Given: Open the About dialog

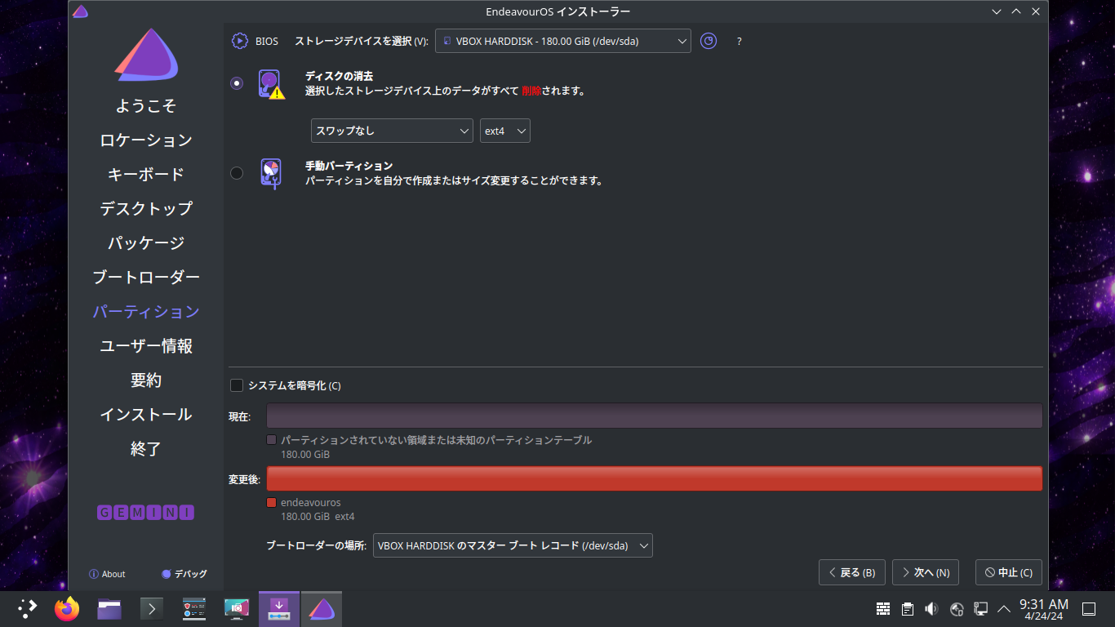Looking at the screenshot, I should coord(107,574).
